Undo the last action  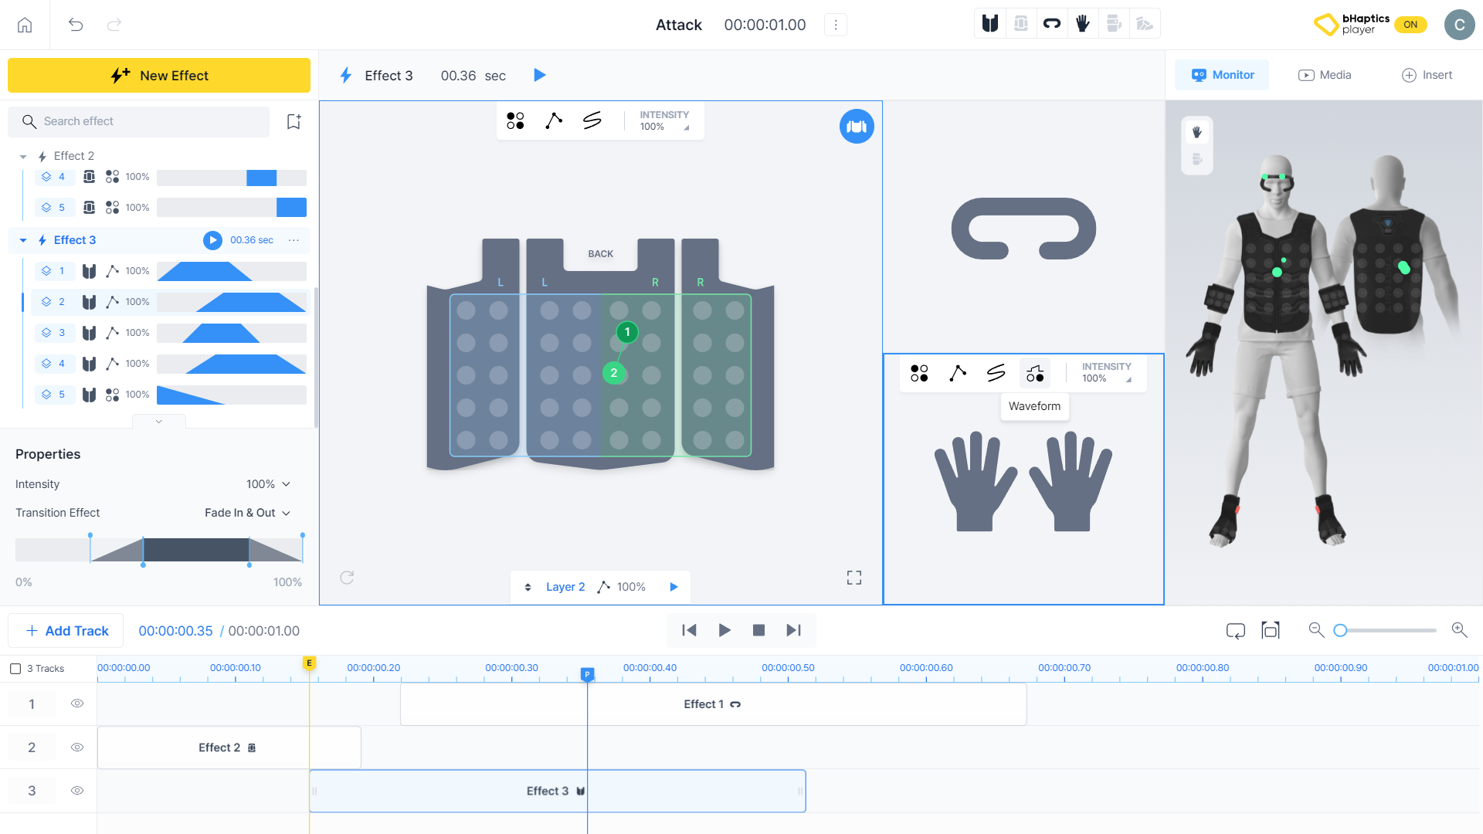(x=76, y=25)
